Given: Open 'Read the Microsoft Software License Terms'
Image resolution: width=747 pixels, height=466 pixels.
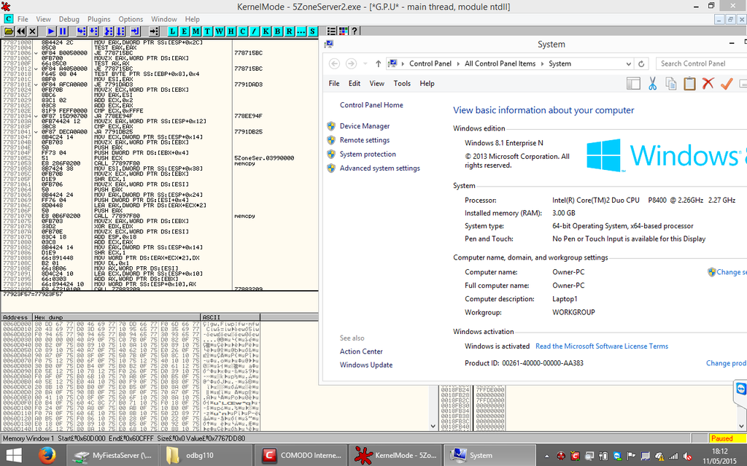Looking at the screenshot, I should click(601, 346).
